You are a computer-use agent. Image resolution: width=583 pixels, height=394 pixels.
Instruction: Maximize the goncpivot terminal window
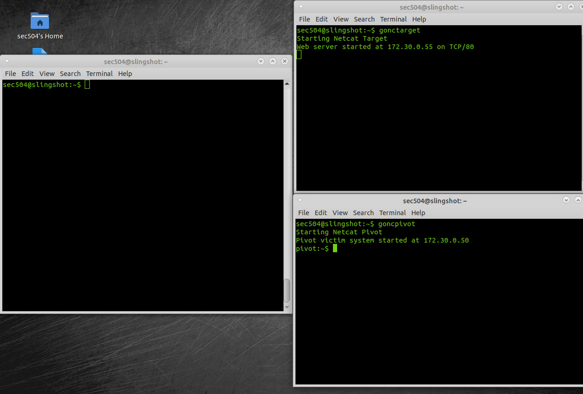(x=578, y=200)
